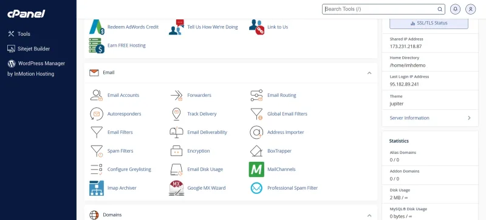Open the Configure Greylisting icon

[97, 169]
